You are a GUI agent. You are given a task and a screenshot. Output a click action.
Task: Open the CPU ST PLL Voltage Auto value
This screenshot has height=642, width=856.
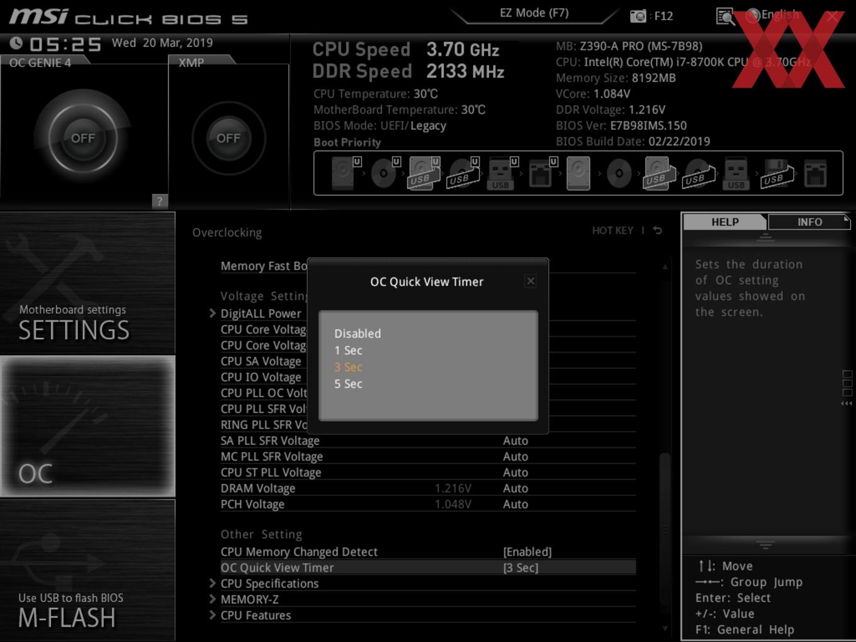515,472
